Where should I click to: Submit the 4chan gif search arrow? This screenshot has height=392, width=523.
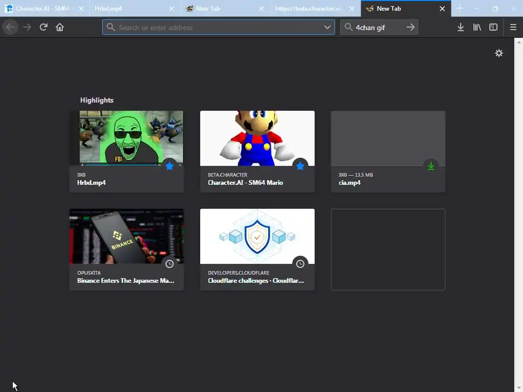[x=411, y=27]
